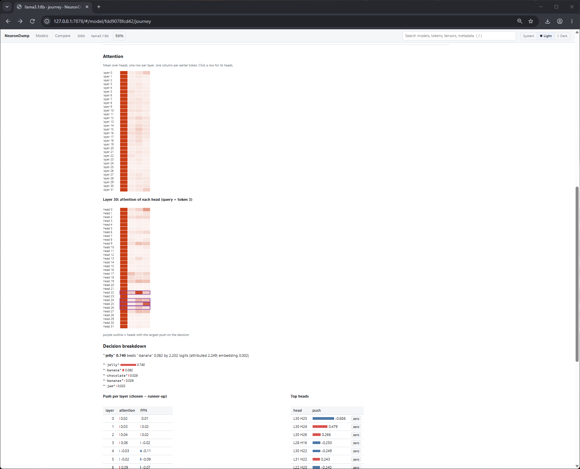This screenshot has height=469, width=580.
Task: Select head 22 row in head heatmap
Action: [x=126, y=292]
